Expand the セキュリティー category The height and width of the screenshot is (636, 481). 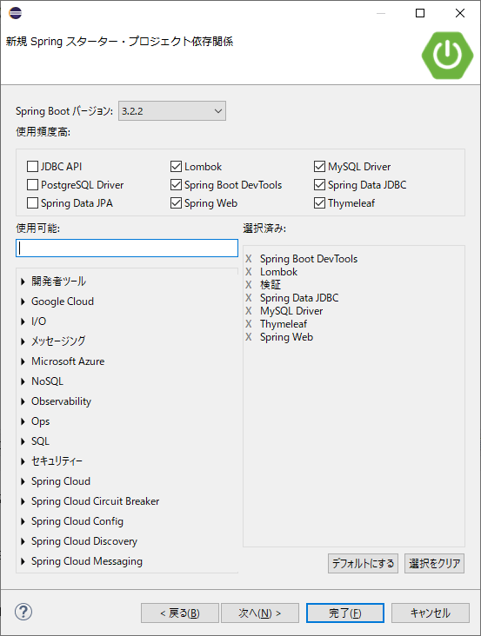23,461
